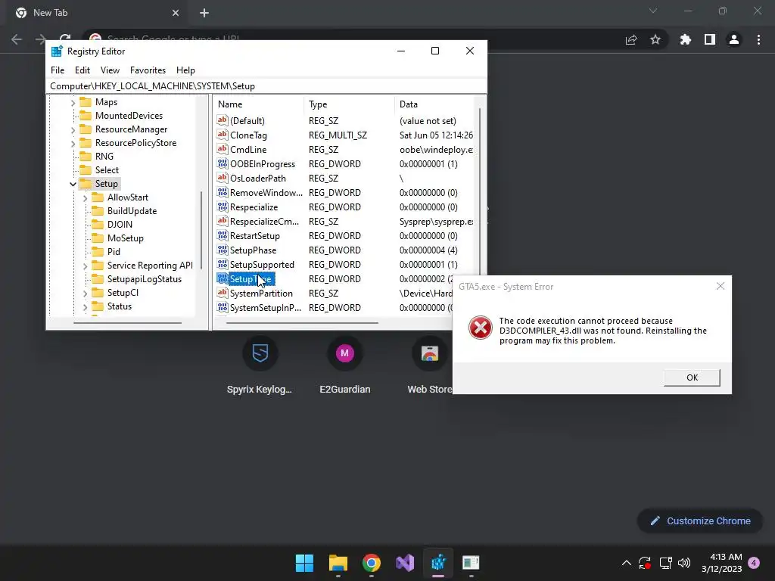
Task: Click the registry path address bar
Action: pyautogui.click(x=266, y=86)
